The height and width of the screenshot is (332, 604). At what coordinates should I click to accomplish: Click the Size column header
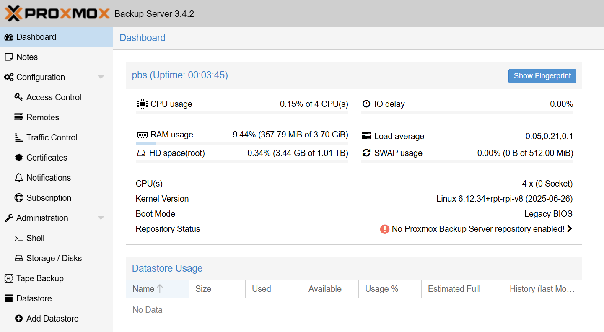coord(217,289)
